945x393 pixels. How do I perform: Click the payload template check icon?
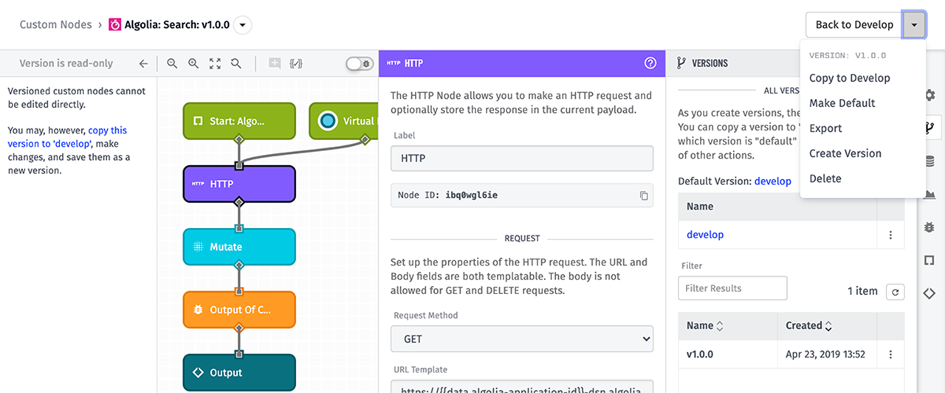(296, 63)
